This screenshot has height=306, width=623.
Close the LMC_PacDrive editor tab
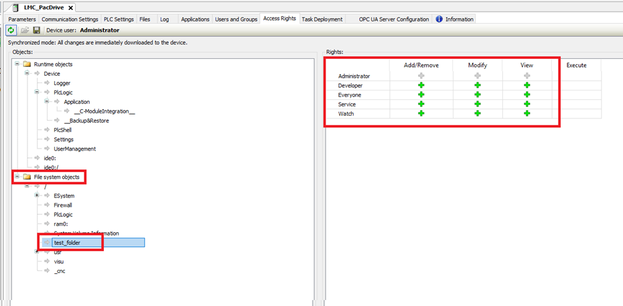(x=71, y=7)
